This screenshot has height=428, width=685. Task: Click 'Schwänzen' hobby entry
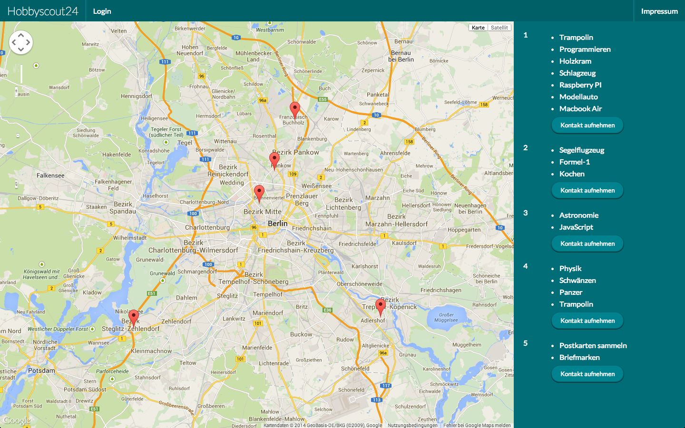click(x=577, y=280)
